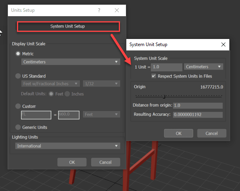
Task: Click the help question mark in Units Setup
Action: click(x=99, y=10)
